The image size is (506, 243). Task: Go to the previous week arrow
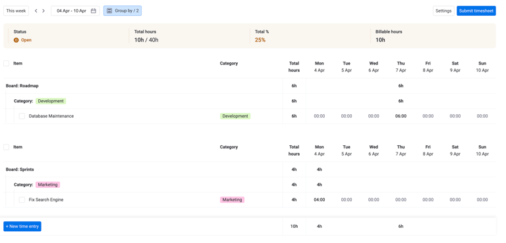pos(36,11)
